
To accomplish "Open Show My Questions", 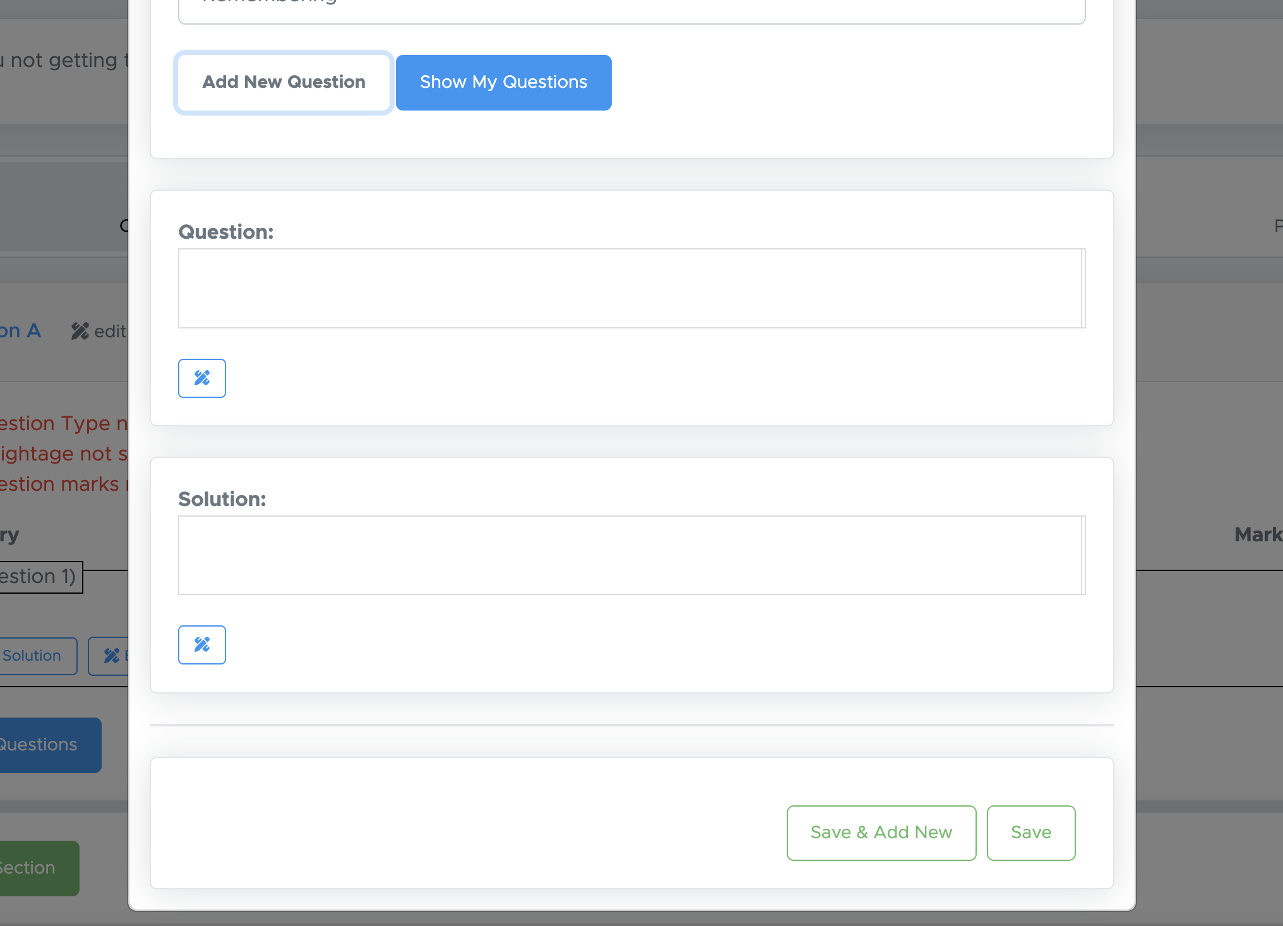I will tap(503, 83).
